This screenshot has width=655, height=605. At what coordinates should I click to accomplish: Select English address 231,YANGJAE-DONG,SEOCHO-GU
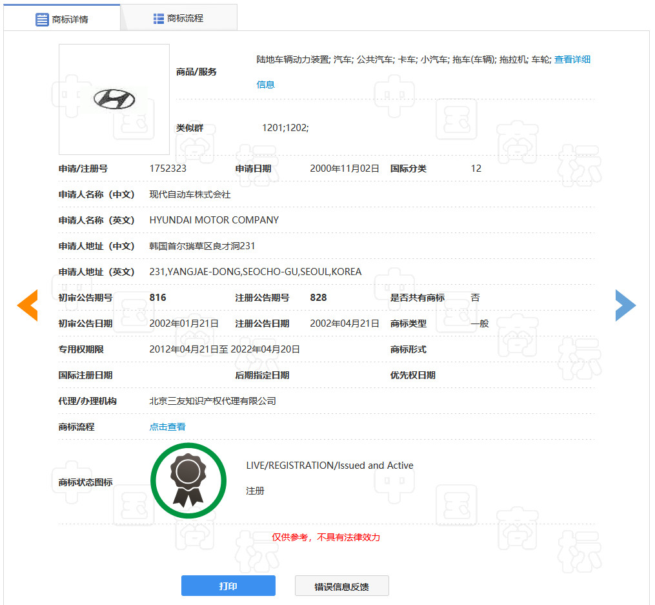tap(256, 272)
